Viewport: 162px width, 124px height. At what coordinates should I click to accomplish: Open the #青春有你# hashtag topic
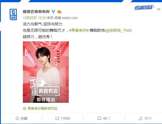[x=79, y=30]
